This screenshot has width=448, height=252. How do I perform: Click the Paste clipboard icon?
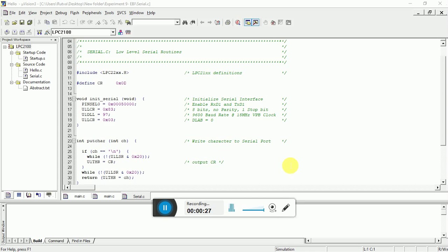coord(55,22)
